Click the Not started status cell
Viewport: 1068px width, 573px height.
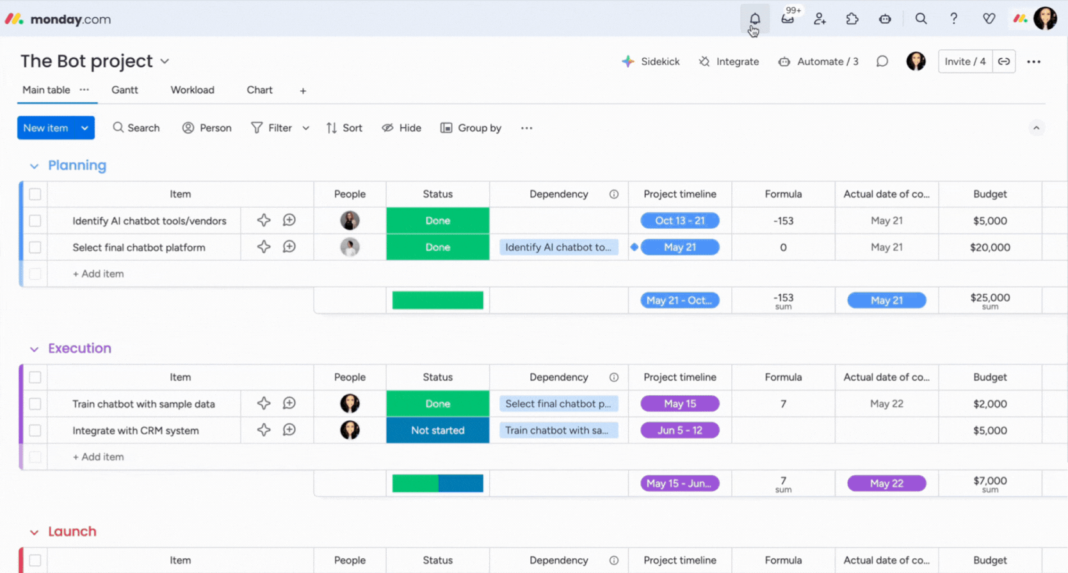tap(437, 430)
